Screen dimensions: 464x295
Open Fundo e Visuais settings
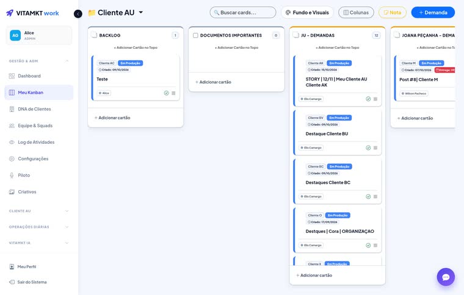coord(307,12)
